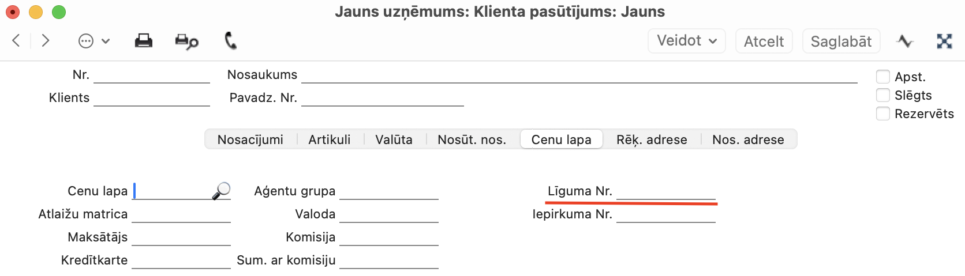Focus the Līguma Nr. input field
The image size is (965, 276).
(x=666, y=191)
